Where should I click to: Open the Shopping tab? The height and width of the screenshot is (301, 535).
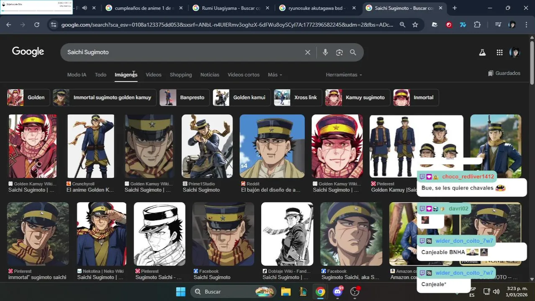pyautogui.click(x=181, y=75)
